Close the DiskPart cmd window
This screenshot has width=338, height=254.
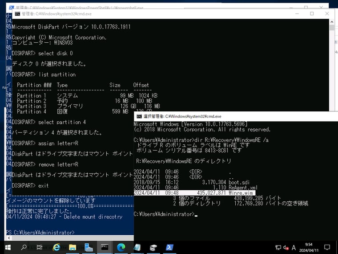[x=327, y=14]
